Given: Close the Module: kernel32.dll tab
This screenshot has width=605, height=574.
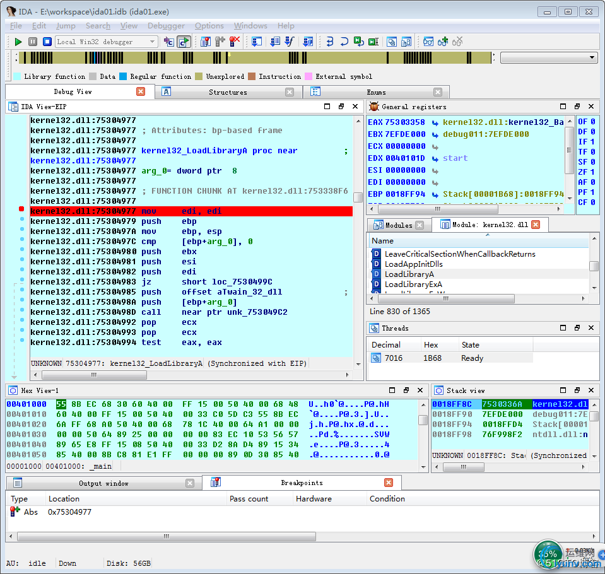Looking at the screenshot, I should click(536, 225).
